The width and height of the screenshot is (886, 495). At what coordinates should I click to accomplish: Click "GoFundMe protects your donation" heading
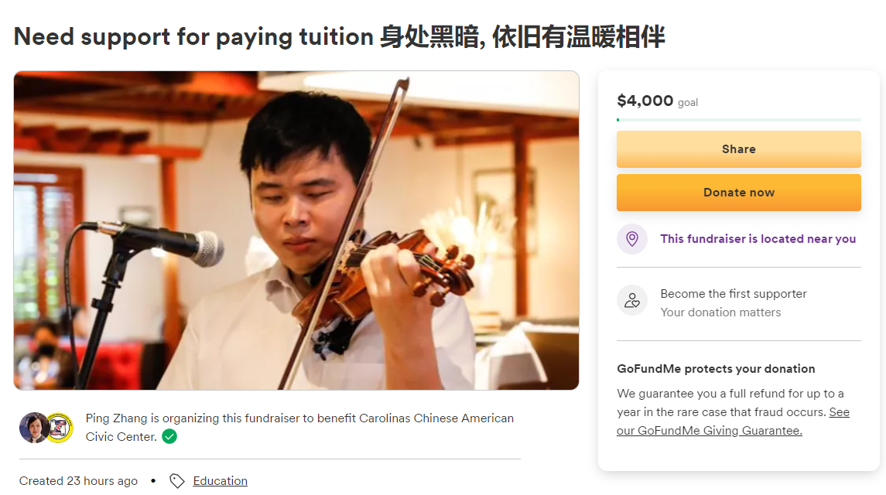pos(716,369)
